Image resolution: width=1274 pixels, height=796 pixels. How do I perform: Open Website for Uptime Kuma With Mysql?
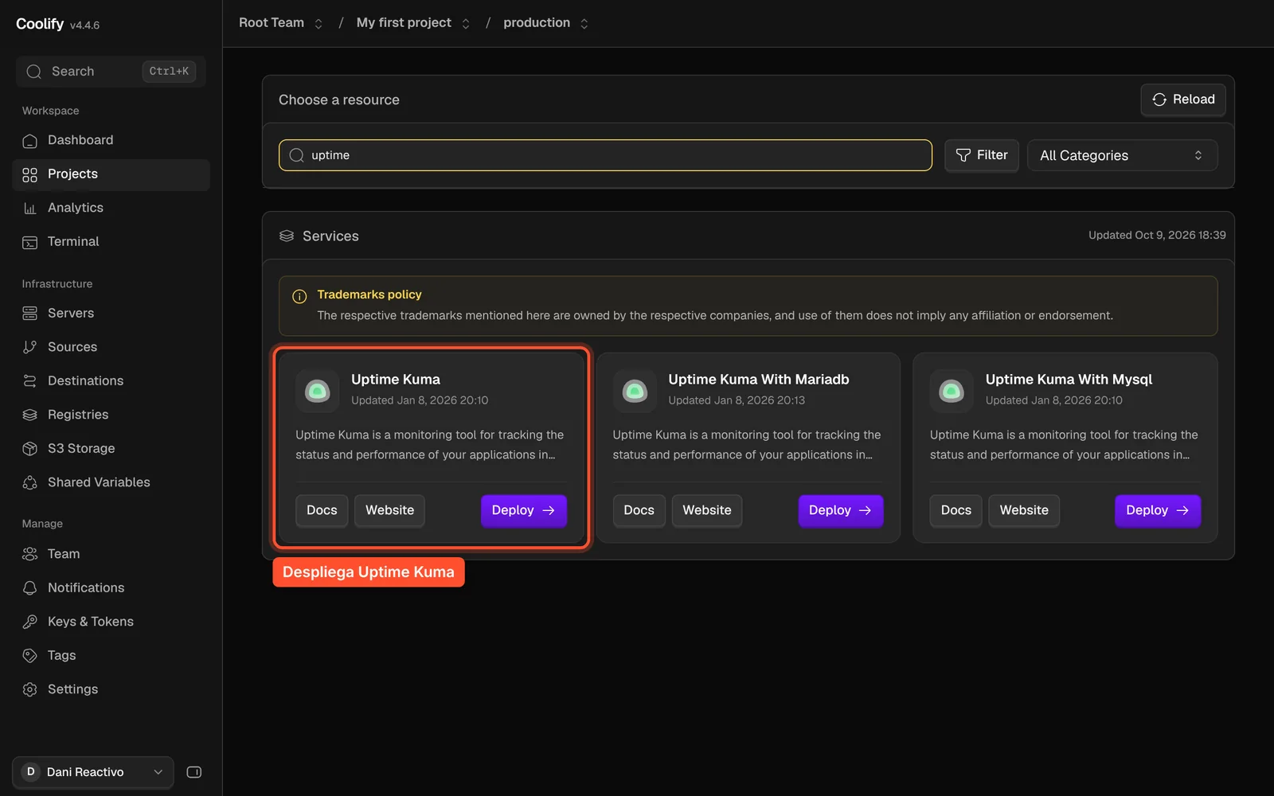(x=1024, y=510)
